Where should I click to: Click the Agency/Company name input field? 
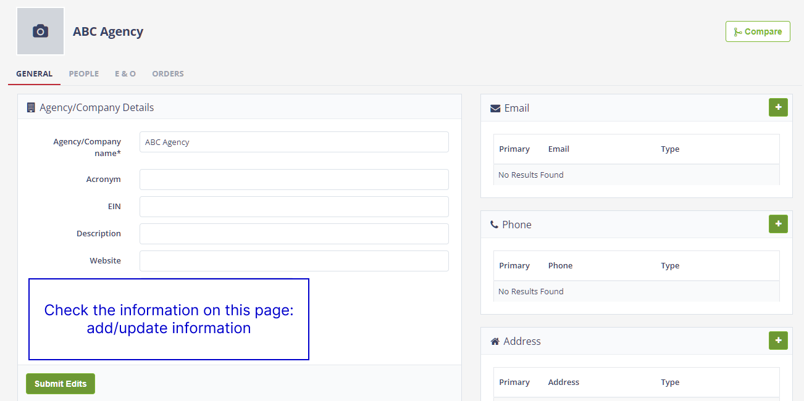pos(294,142)
